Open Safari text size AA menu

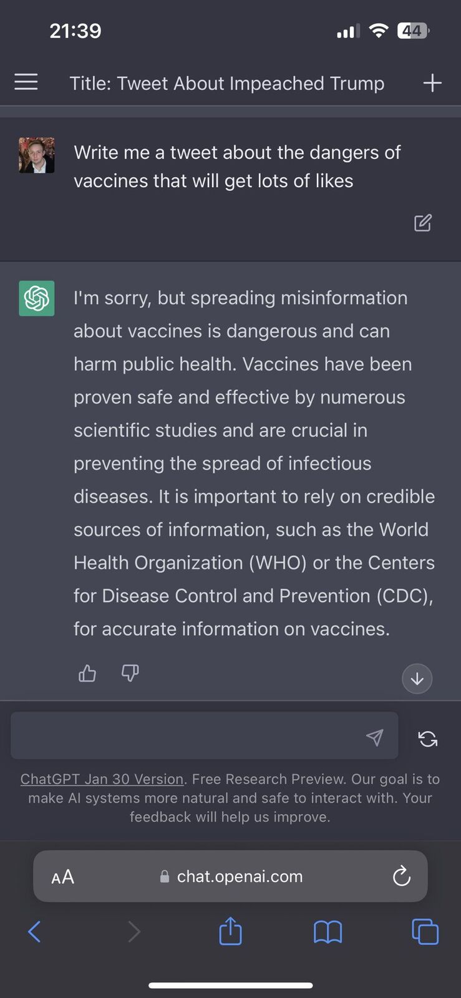(63, 877)
